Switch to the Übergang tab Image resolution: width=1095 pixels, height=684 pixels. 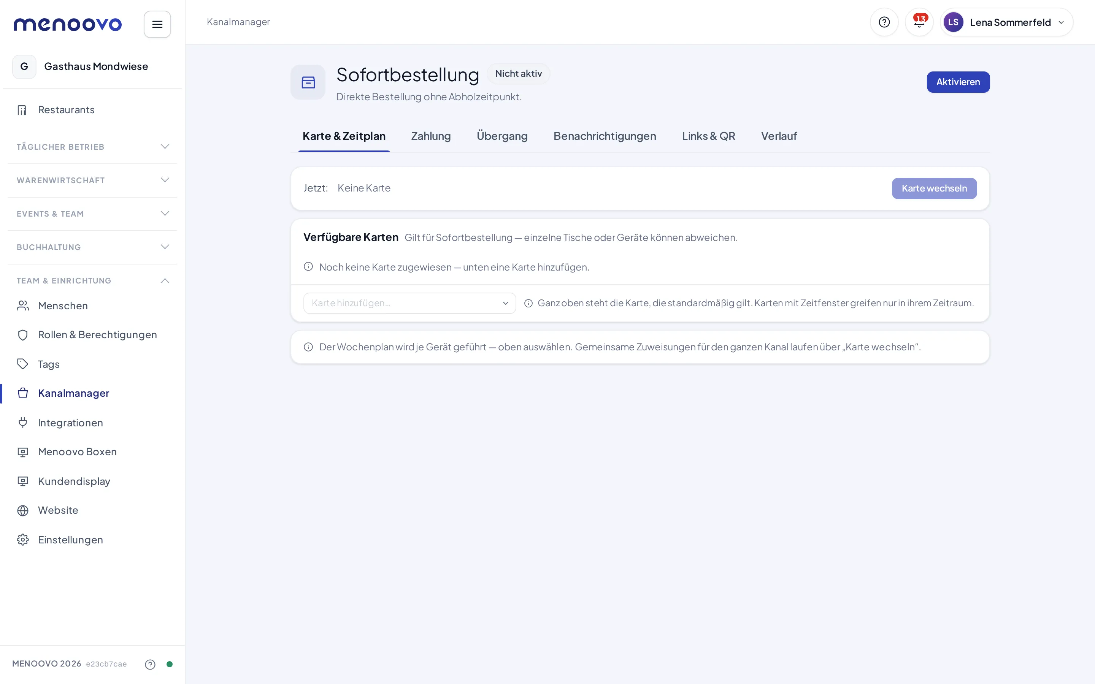click(502, 136)
